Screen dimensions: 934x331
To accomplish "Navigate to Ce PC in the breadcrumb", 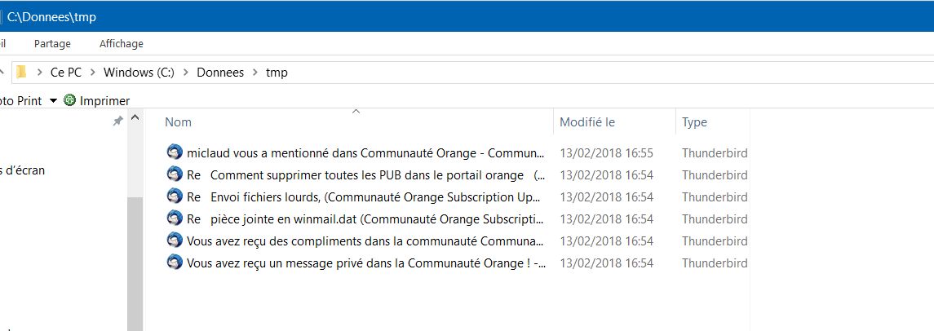I will click(64, 73).
